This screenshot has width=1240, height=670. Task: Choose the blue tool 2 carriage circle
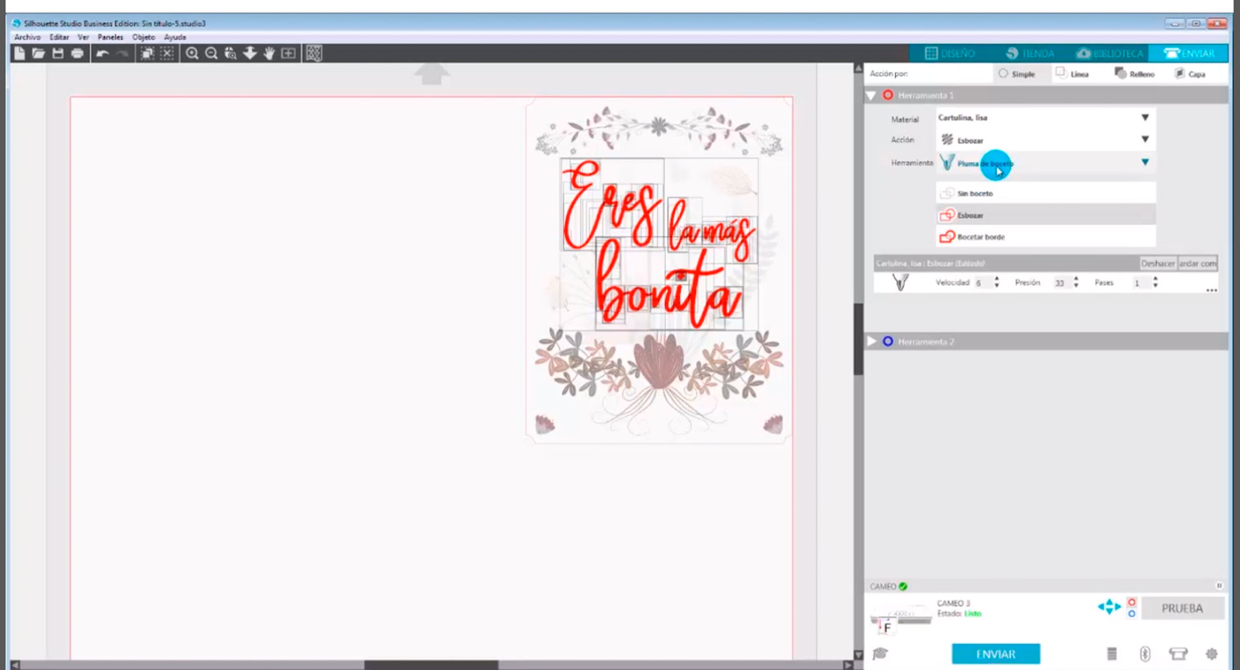(1131, 613)
